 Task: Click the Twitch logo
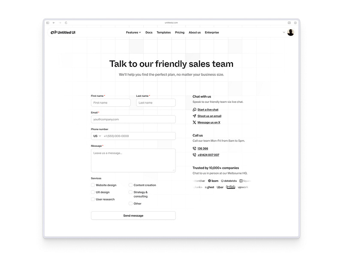click(x=231, y=187)
